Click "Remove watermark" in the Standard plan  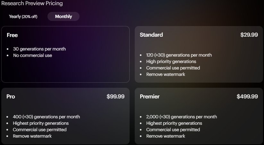(x=166, y=74)
